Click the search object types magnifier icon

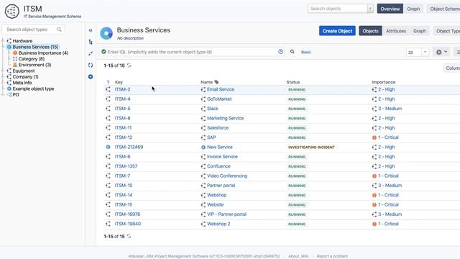(x=59, y=29)
